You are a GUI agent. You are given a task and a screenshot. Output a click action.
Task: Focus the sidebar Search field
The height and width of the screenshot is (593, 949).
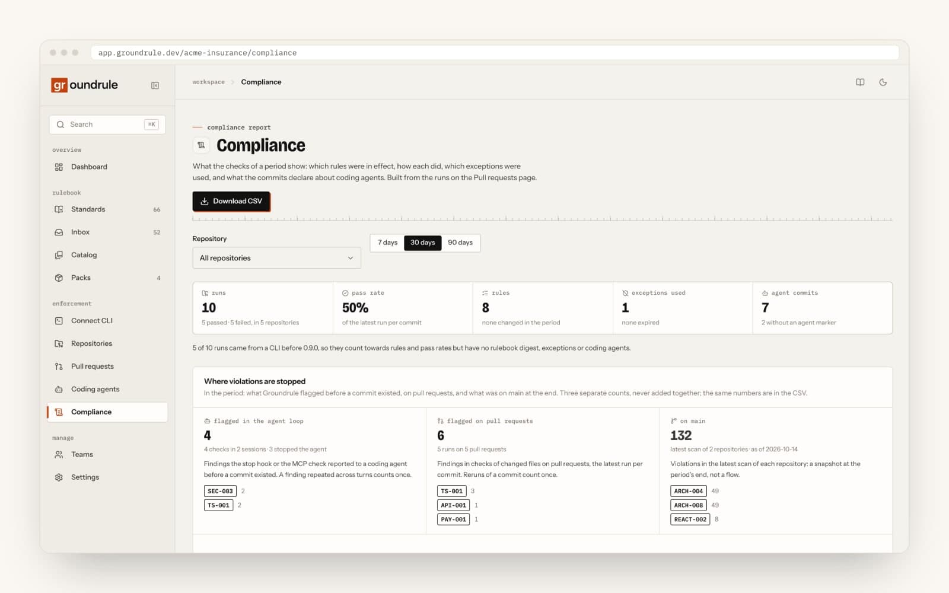(107, 125)
